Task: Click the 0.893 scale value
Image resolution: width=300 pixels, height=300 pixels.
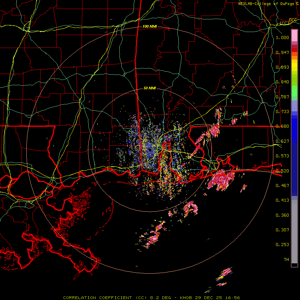Action: coord(282,67)
